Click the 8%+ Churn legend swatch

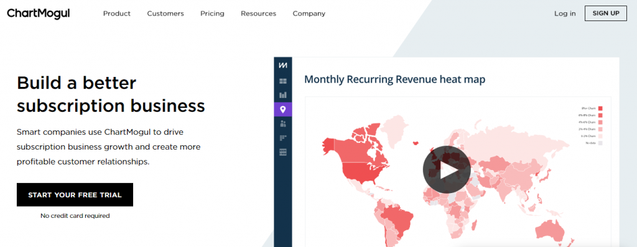[x=600, y=108]
